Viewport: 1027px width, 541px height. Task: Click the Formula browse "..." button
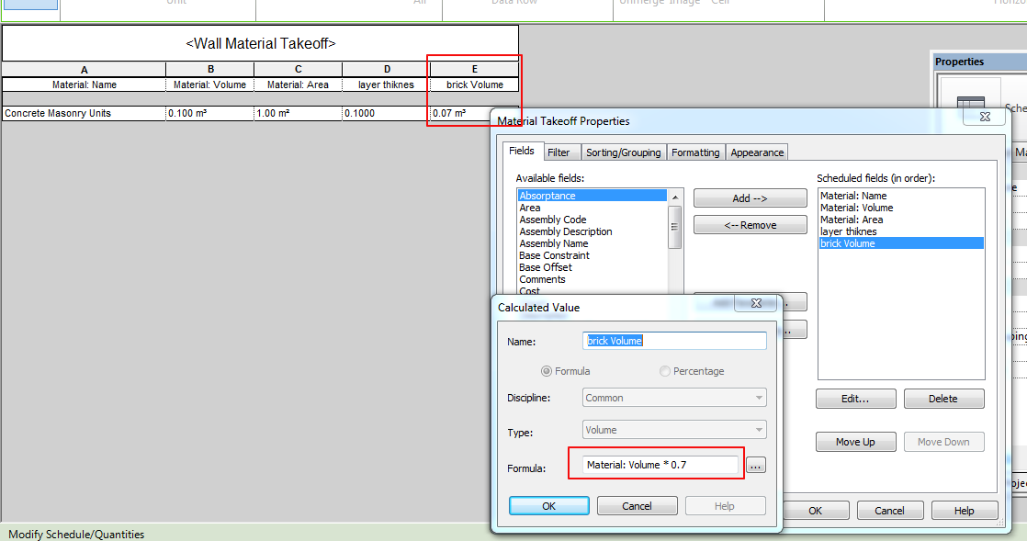(755, 465)
